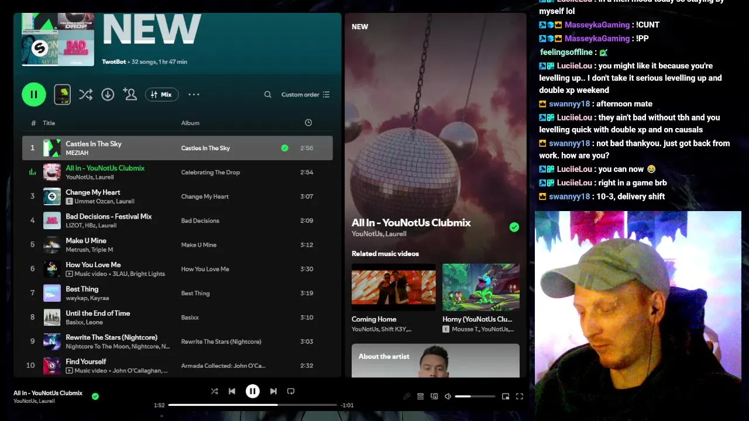Download the playlist with the arrow icon

point(108,94)
